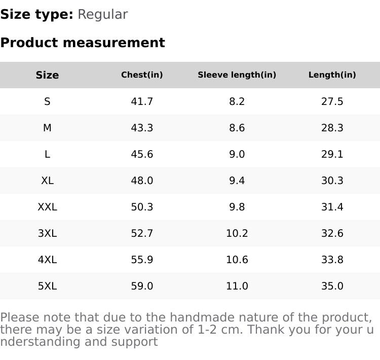Select the 3XL size row label
The height and width of the screenshot is (360, 380).
click(x=47, y=233)
